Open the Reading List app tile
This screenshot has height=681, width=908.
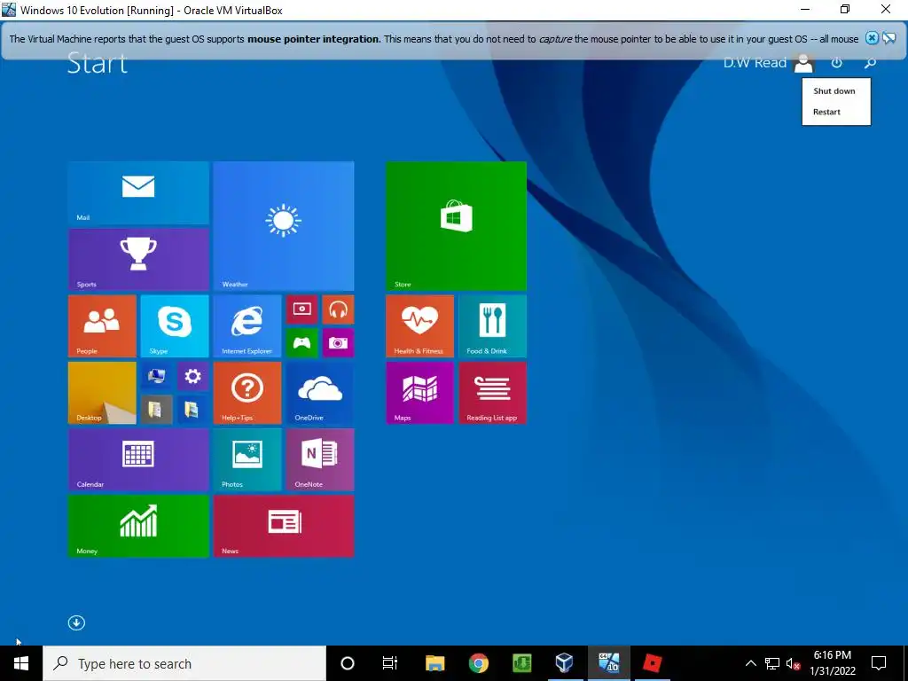[x=493, y=393]
